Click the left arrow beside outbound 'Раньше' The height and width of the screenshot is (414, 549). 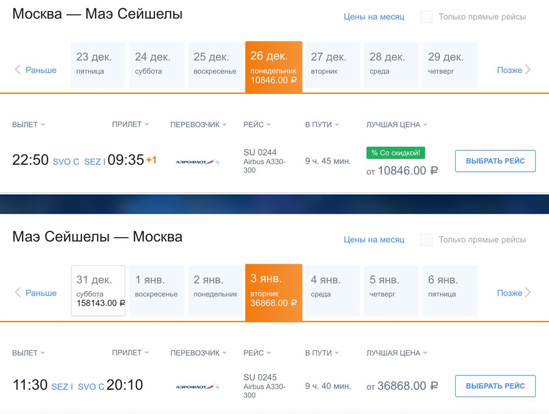(18, 70)
